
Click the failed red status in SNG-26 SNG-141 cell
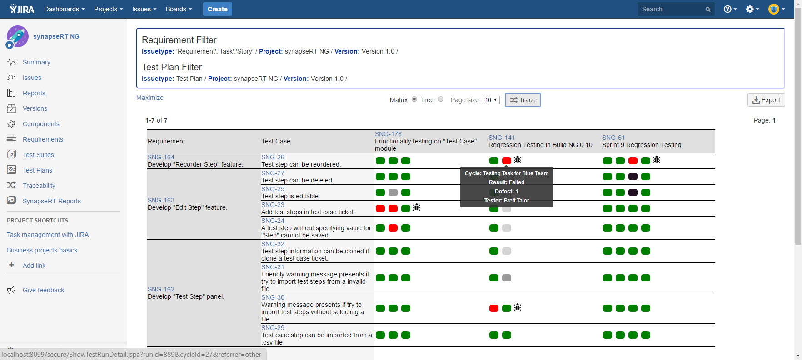[x=507, y=161]
